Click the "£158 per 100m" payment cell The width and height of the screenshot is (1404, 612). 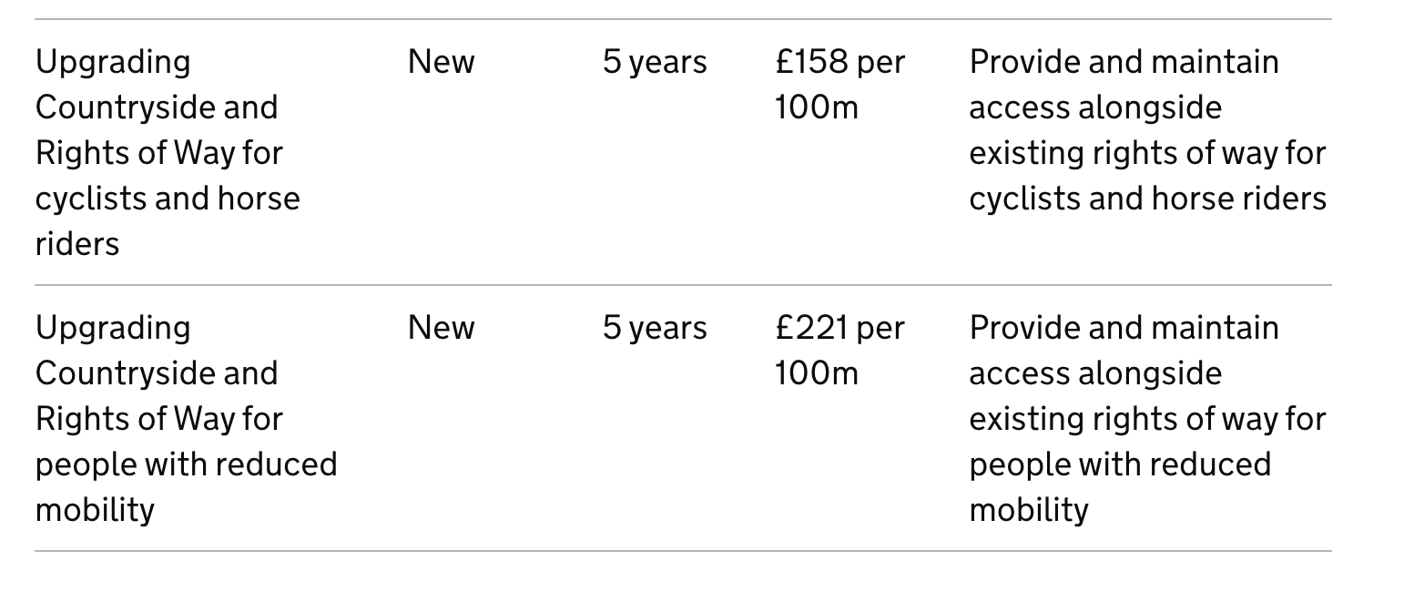pyautogui.click(x=839, y=85)
